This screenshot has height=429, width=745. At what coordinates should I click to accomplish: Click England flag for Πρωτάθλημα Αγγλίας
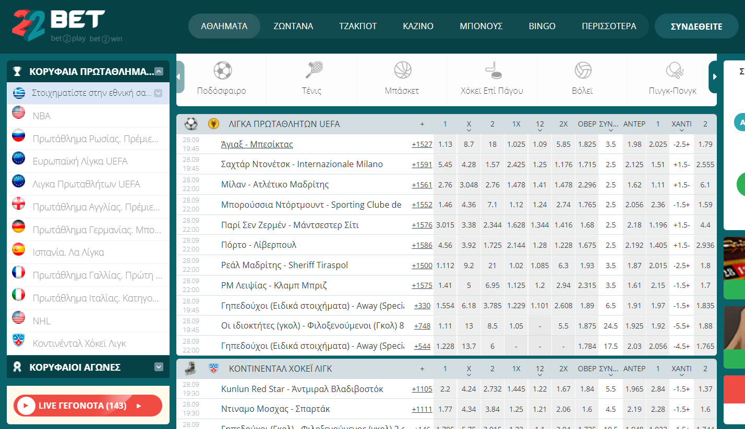(x=19, y=204)
